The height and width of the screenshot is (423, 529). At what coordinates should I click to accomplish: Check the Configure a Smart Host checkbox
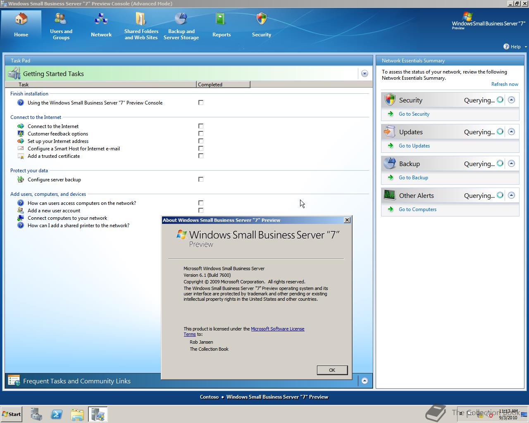201,148
